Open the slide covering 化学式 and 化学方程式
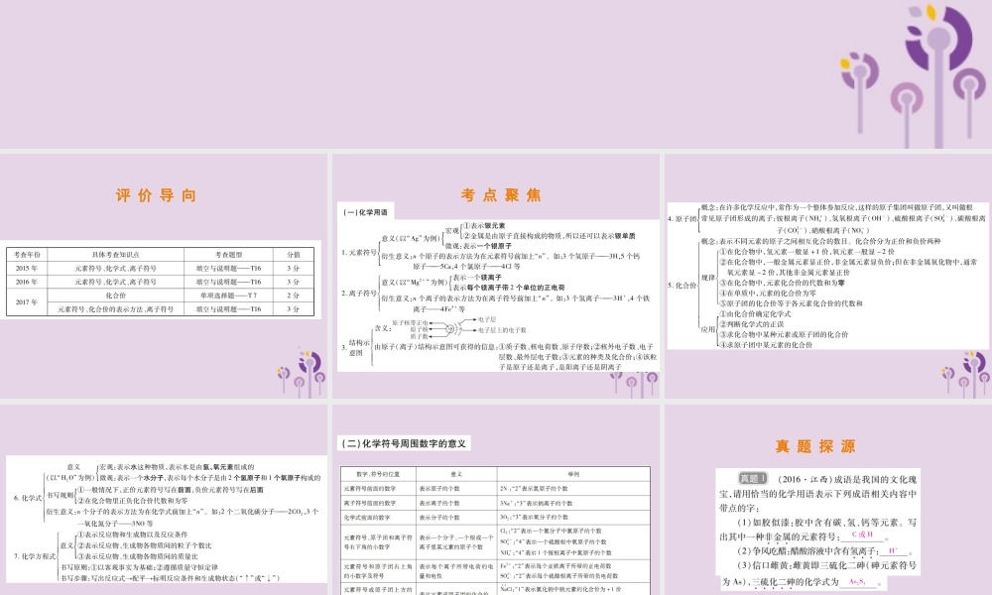 click(x=164, y=500)
